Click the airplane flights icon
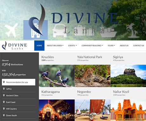The width and height of the screenshot is (146, 121). pyautogui.click(x=11, y=31)
